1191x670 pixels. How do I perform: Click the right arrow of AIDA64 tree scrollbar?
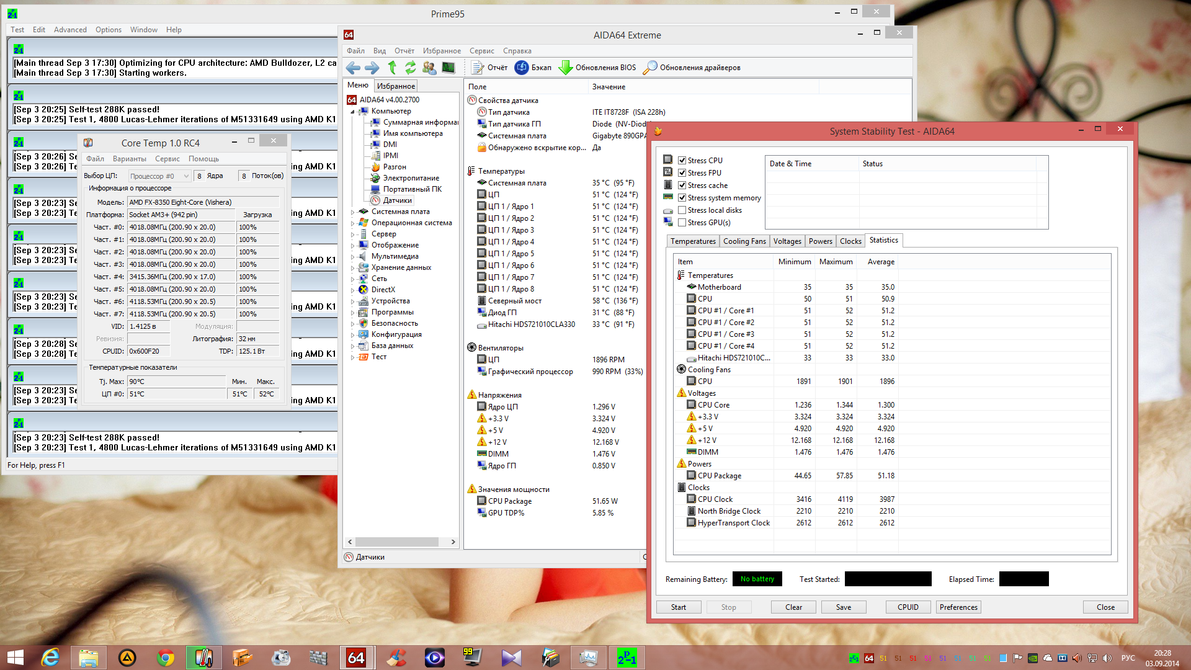(x=453, y=542)
